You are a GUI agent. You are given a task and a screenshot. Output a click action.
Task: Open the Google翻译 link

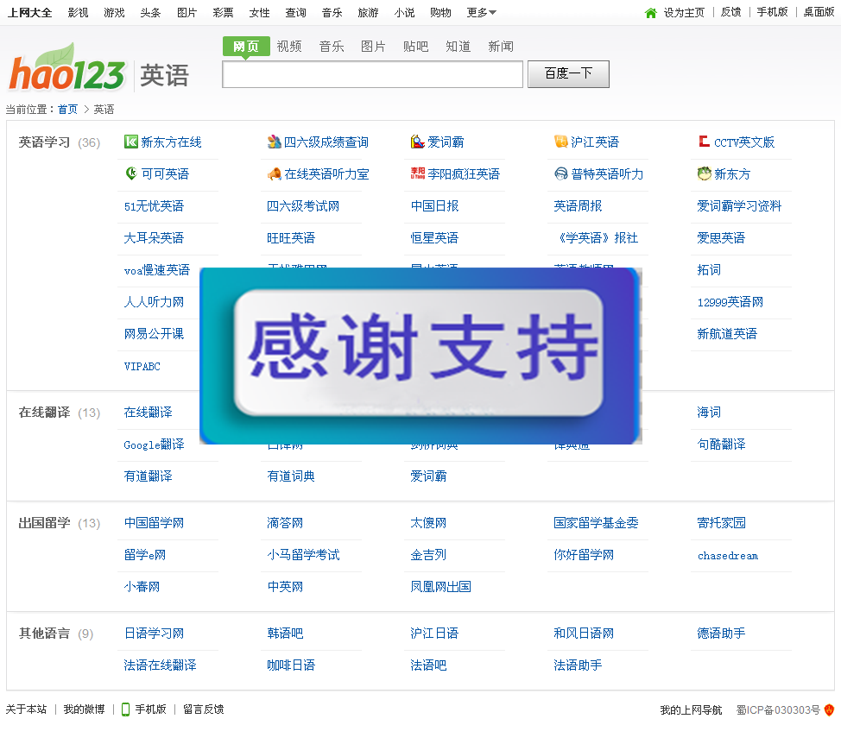tap(154, 445)
